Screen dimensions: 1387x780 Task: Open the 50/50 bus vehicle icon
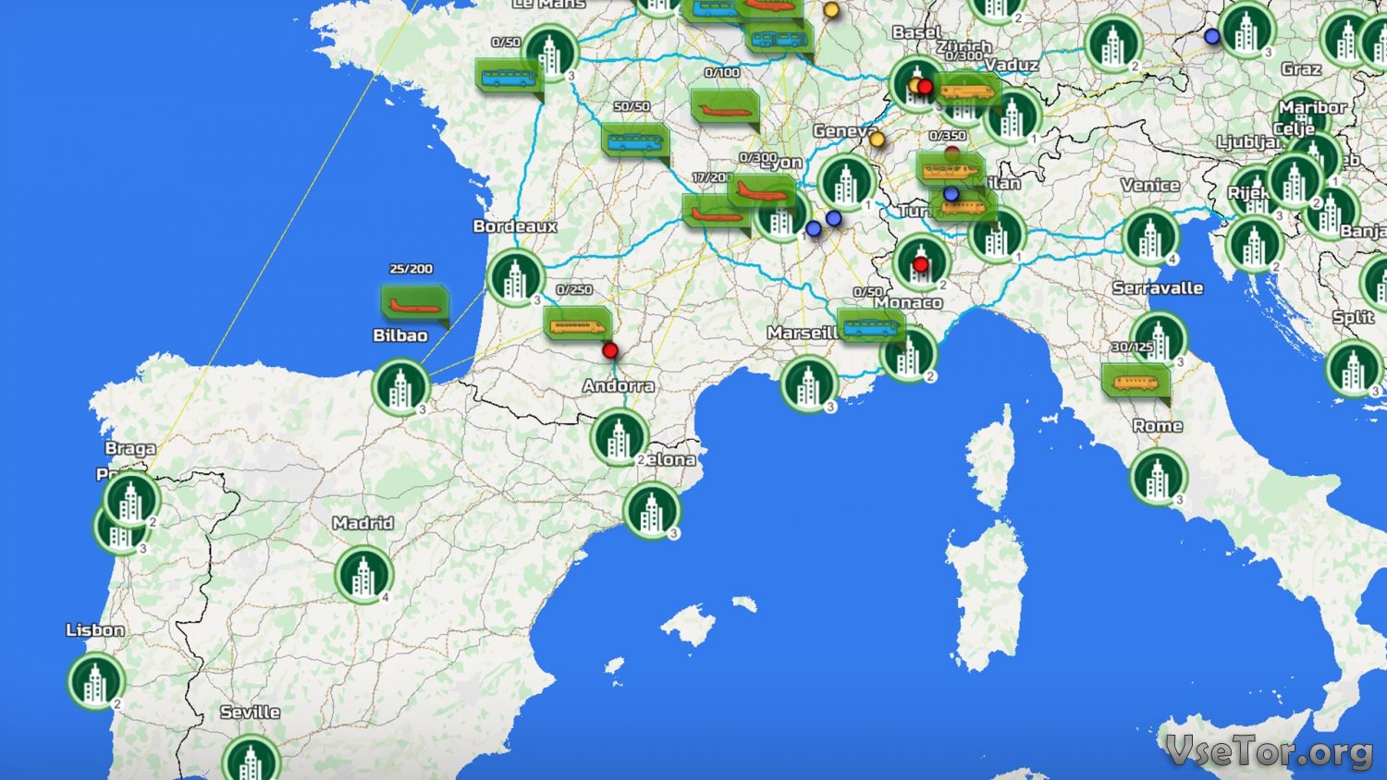[633, 140]
